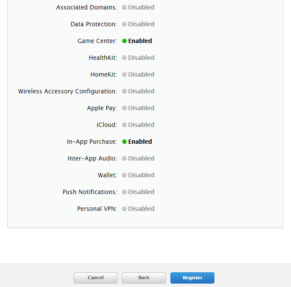Click the Register button

[192, 278]
